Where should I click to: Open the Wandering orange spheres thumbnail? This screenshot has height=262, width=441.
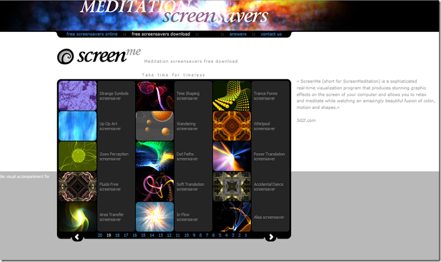pyautogui.click(x=155, y=126)
